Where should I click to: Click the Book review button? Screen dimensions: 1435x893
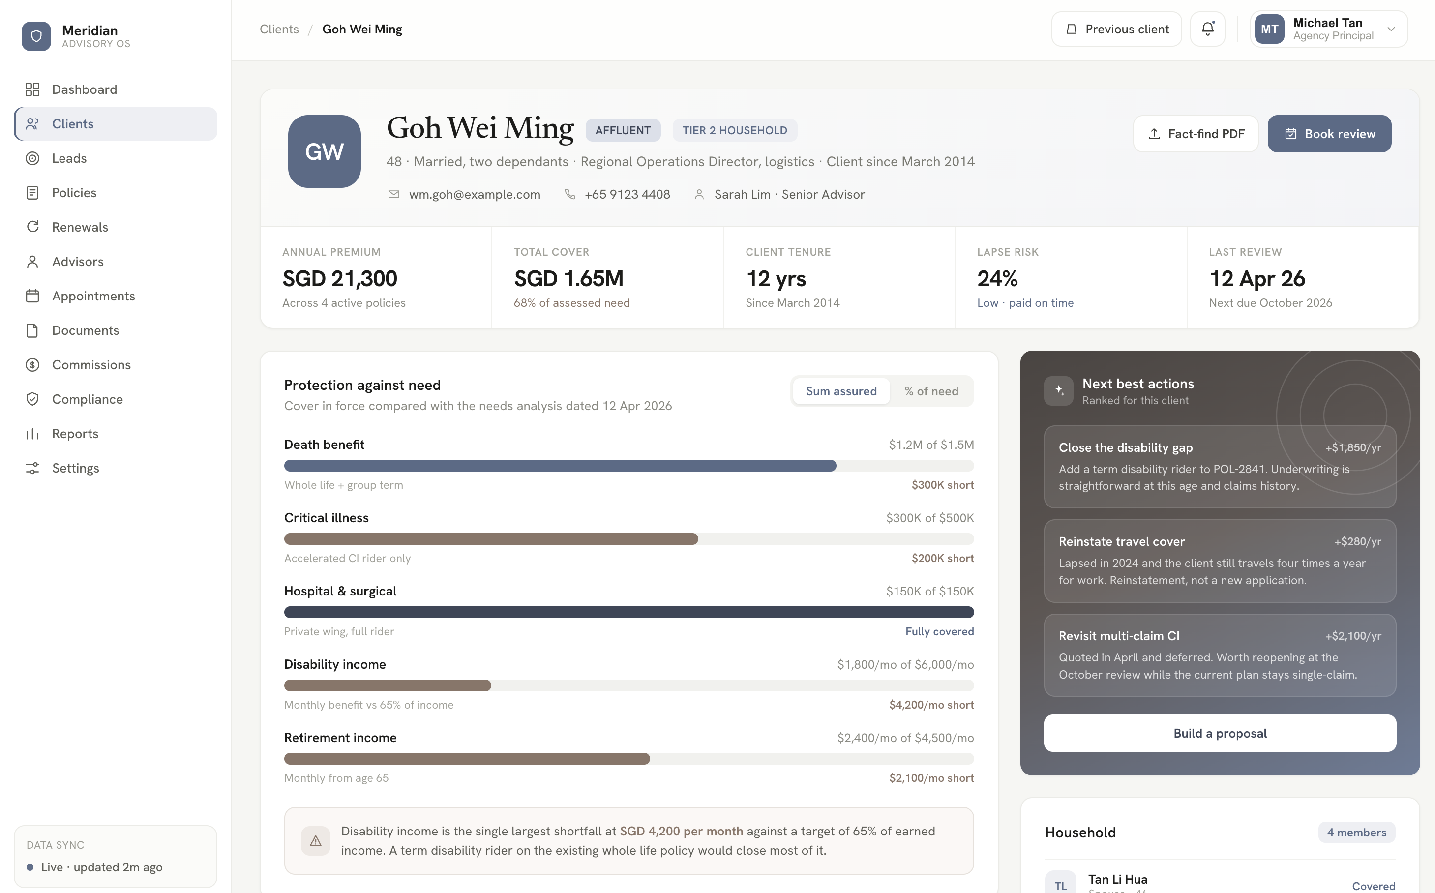[x=1329, y=133]
